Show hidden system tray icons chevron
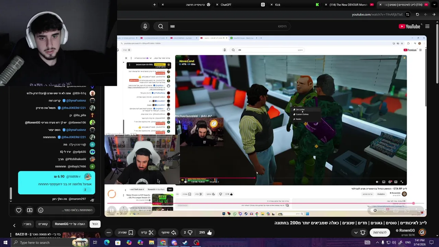This screenshot has width=439, height=247. (377, 243)
